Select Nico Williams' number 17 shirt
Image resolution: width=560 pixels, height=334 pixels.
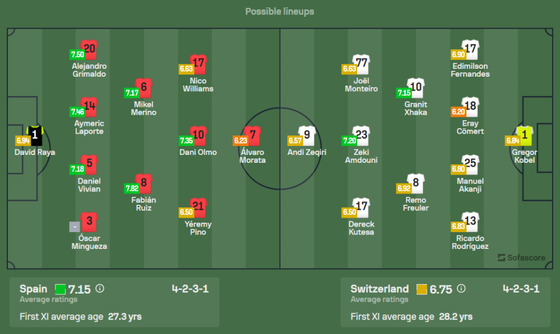(198, 63)
